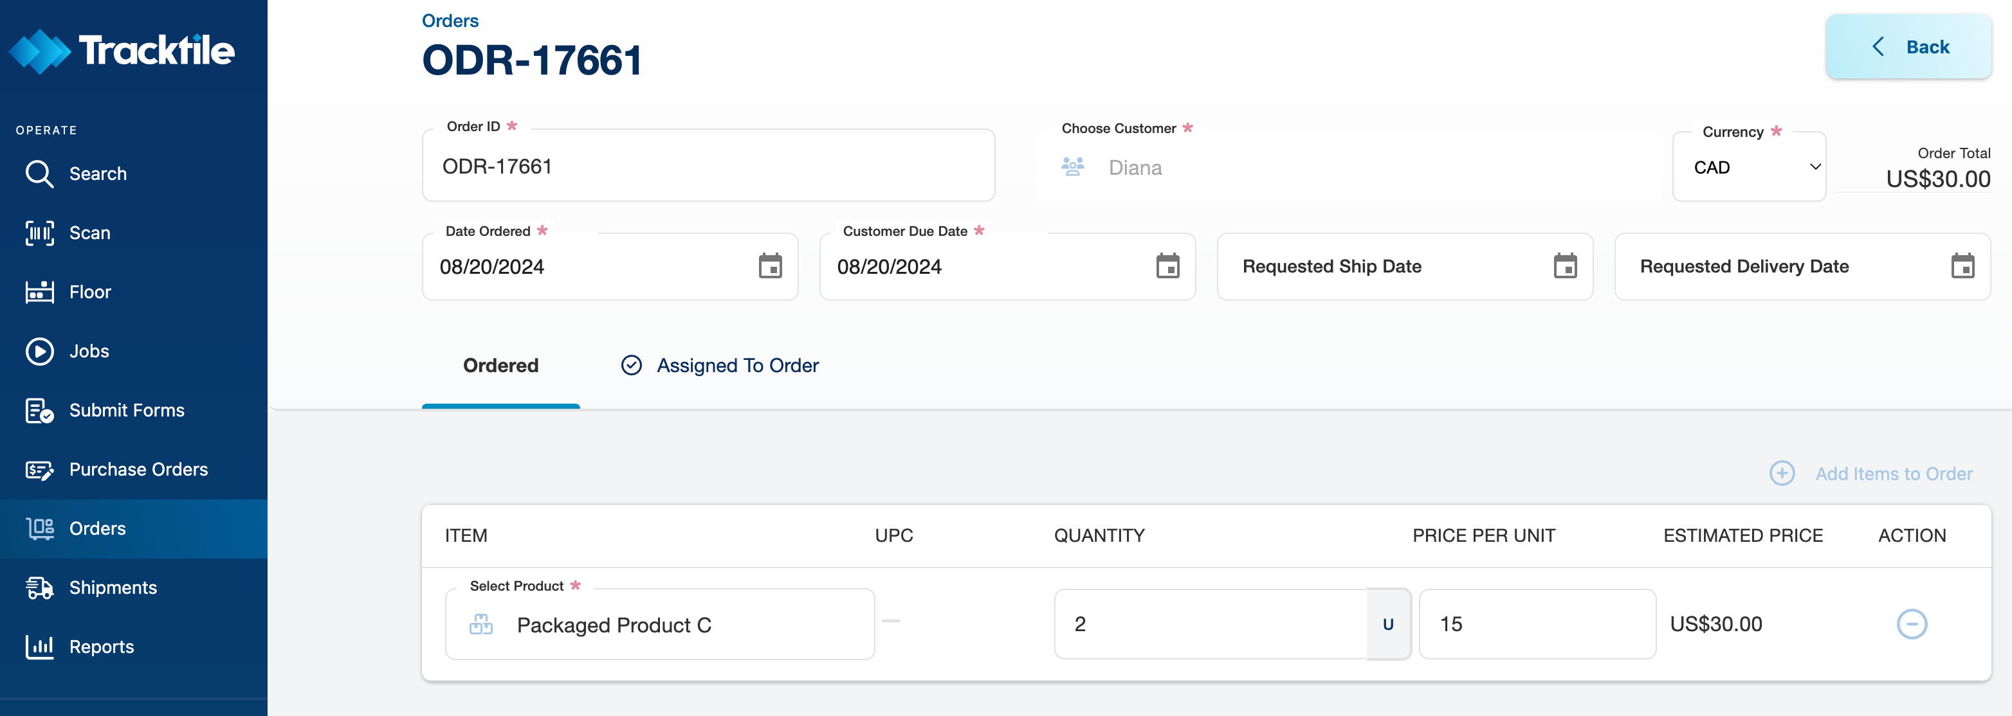The image size is (2012, 716).
Task: Focus the Price Per Unit field
Action: pyautogui.click(x=1536, y=624)
